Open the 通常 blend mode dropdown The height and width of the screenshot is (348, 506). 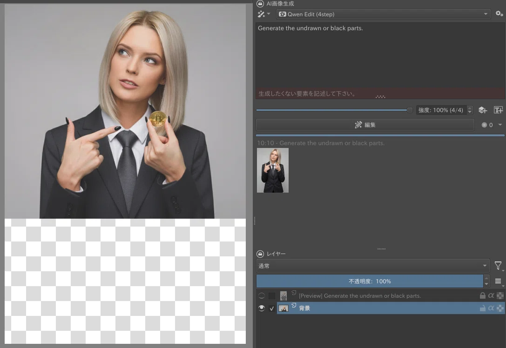coord(373,266)
